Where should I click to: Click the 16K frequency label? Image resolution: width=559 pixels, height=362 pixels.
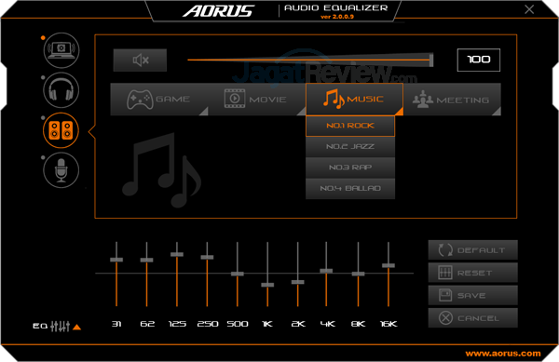389,324
